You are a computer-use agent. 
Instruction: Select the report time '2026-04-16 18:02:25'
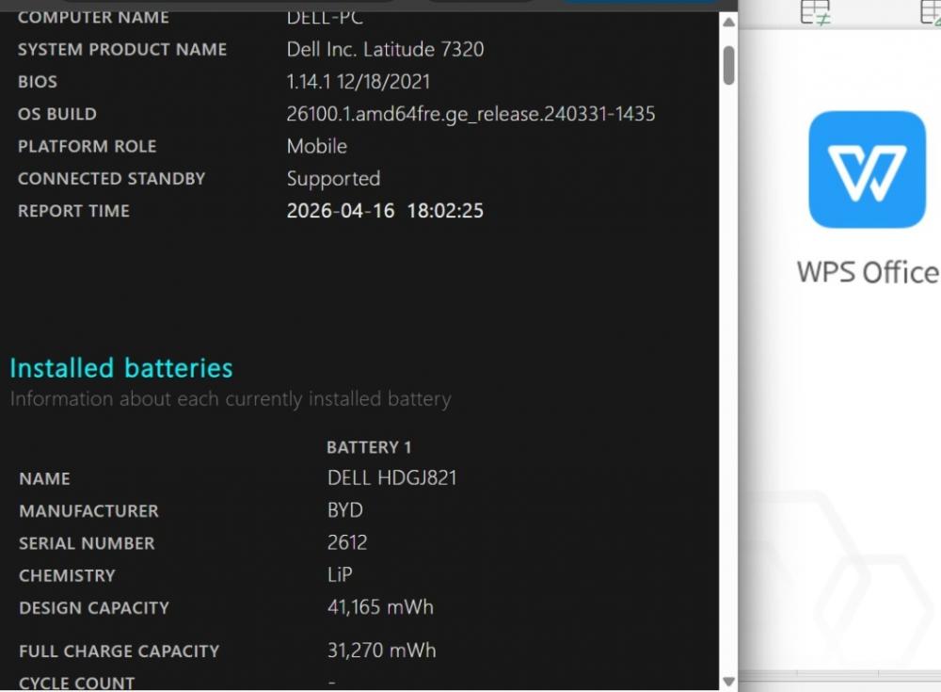click(385, 211)
